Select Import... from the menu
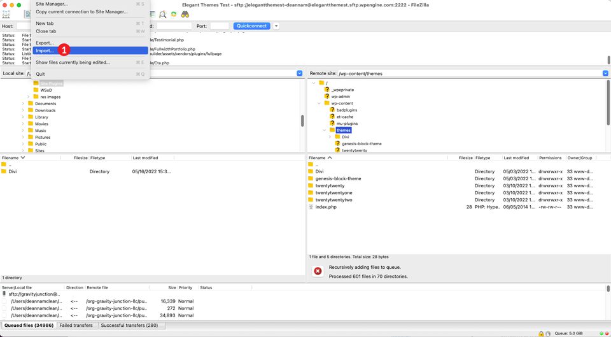 [90, 51]
